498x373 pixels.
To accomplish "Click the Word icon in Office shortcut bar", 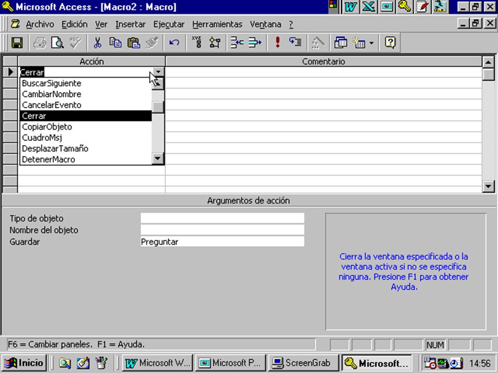I will (x=350, y=7).
